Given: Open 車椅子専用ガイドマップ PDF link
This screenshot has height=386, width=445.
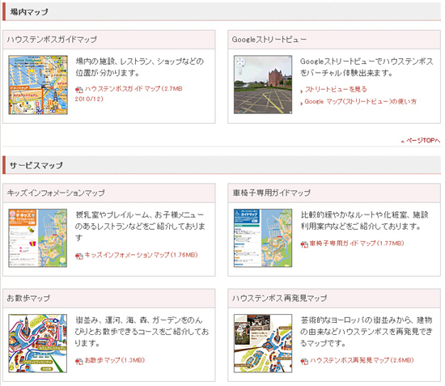Looking at the screenshot, I should 357,244.
